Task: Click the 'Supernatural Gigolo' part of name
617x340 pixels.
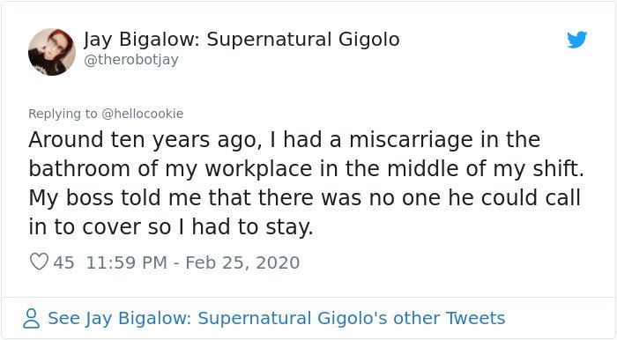Action: tap(303, 39)
